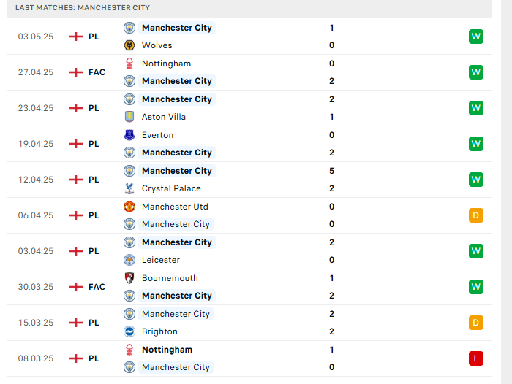Screen dimensions: 512x384
Task: Open the W badge for Wolves match
Action: point(475,37)
